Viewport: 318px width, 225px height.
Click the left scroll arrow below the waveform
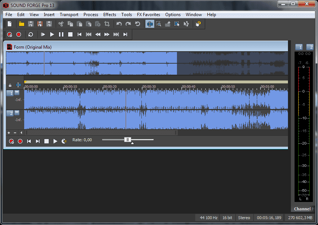(x=21, y=133)
